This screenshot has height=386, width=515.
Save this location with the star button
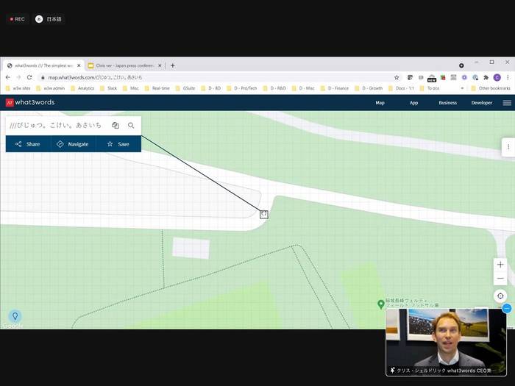[x=118, y=144]
